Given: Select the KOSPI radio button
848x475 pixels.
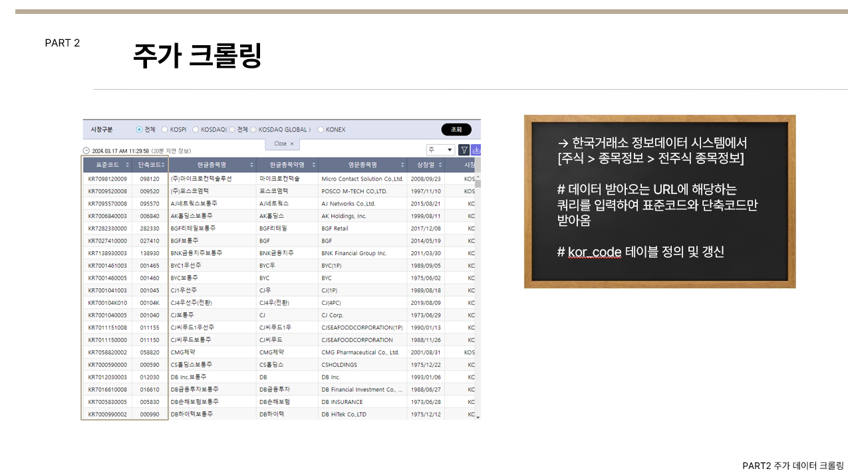Looking at the screenshot, I should point(164,130).
